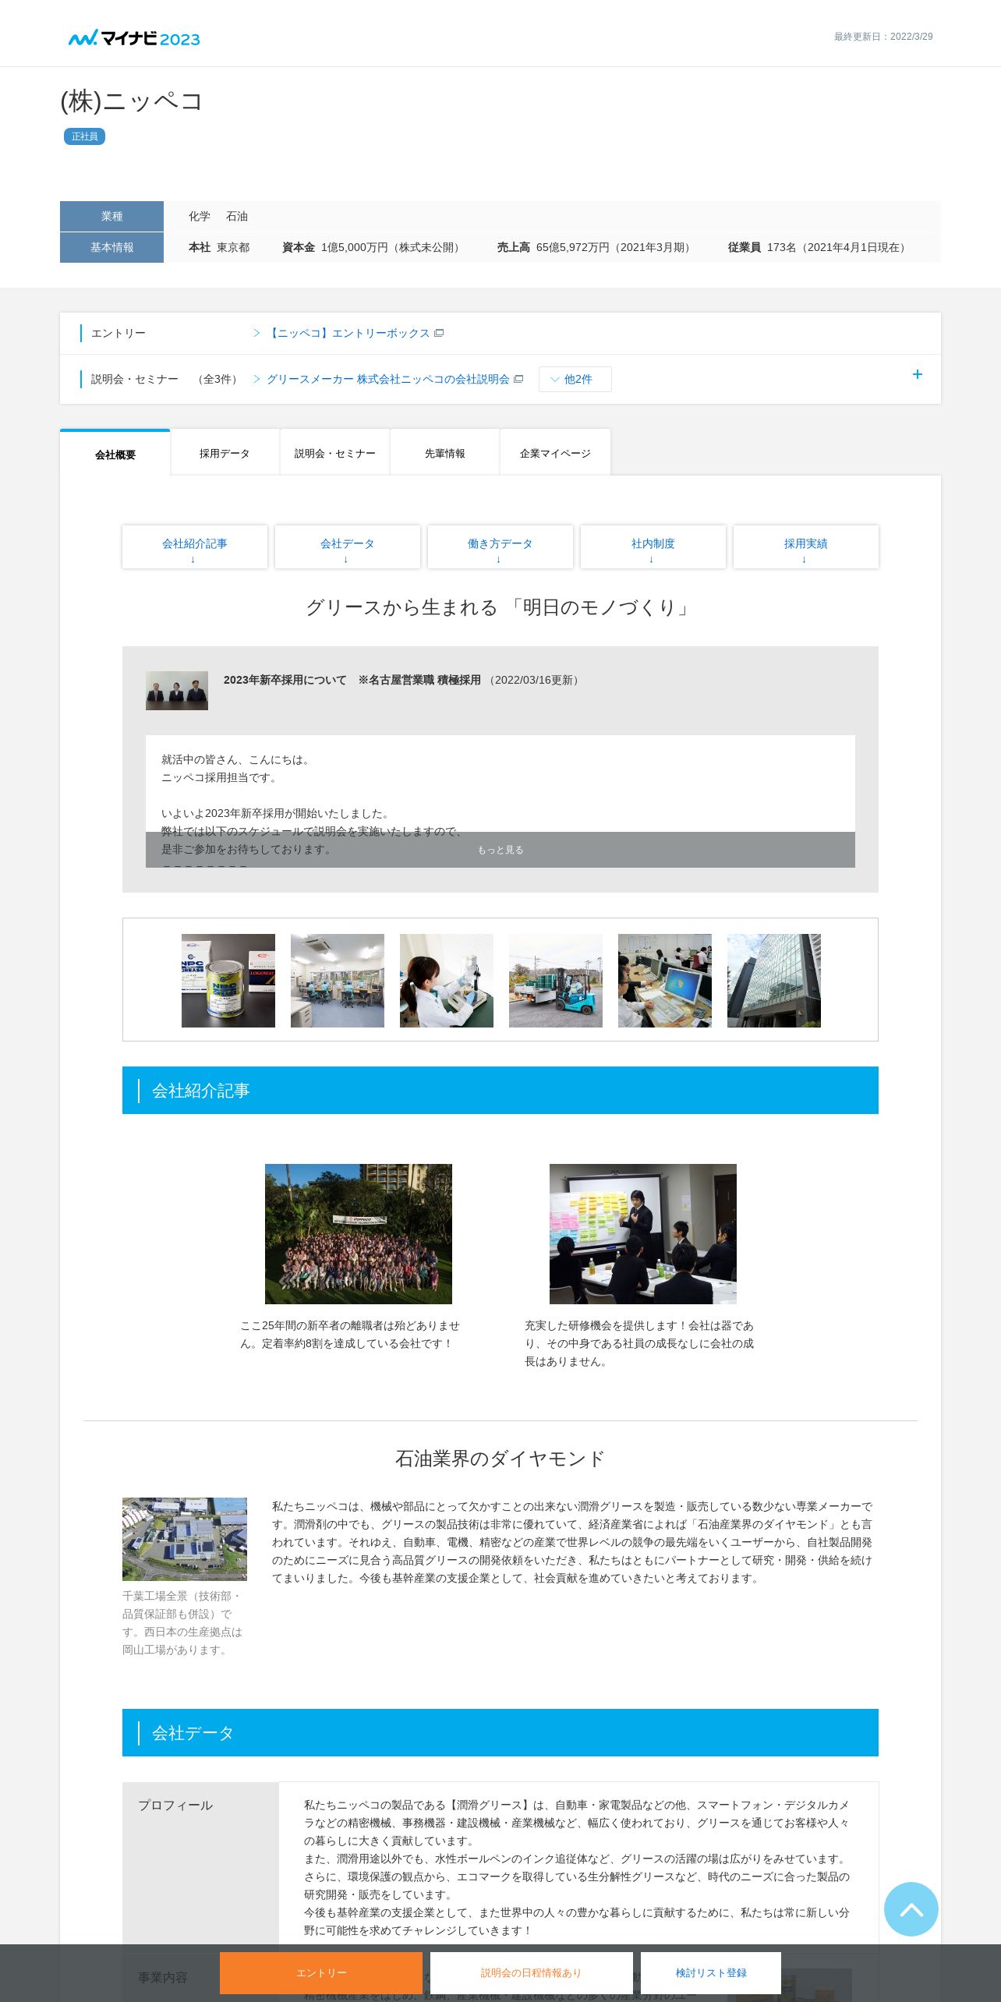This screenshot has width=1001, height=2002.
Task: Click the three recruiters thumbnail photo
Action: coord(177,691)
